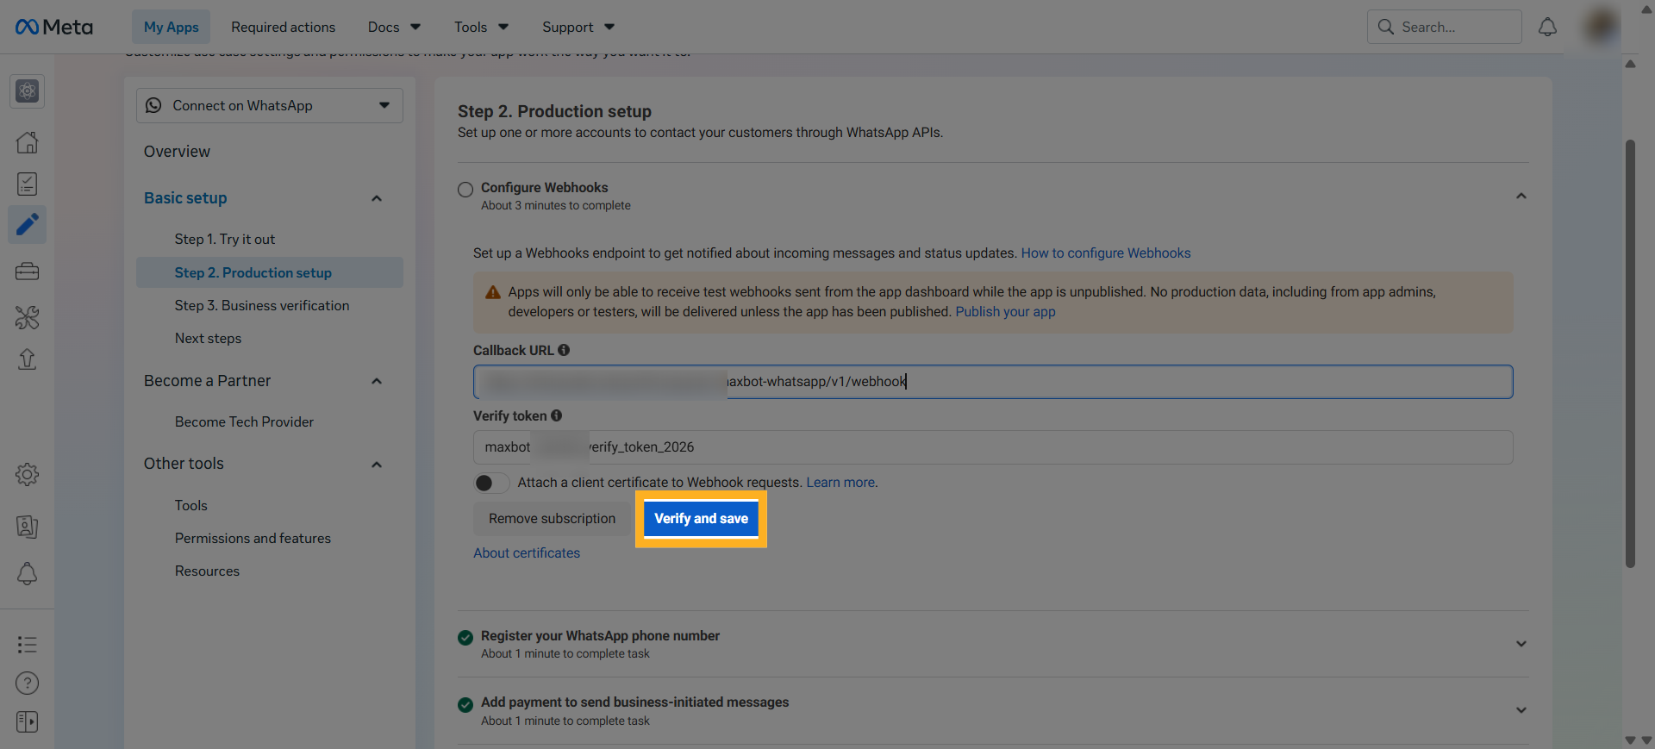Open the App roles badge icon
This screenshot has width=1655, height=749.
point(27,527)
